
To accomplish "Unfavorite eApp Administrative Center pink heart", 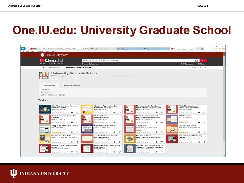I will [77, 132].
